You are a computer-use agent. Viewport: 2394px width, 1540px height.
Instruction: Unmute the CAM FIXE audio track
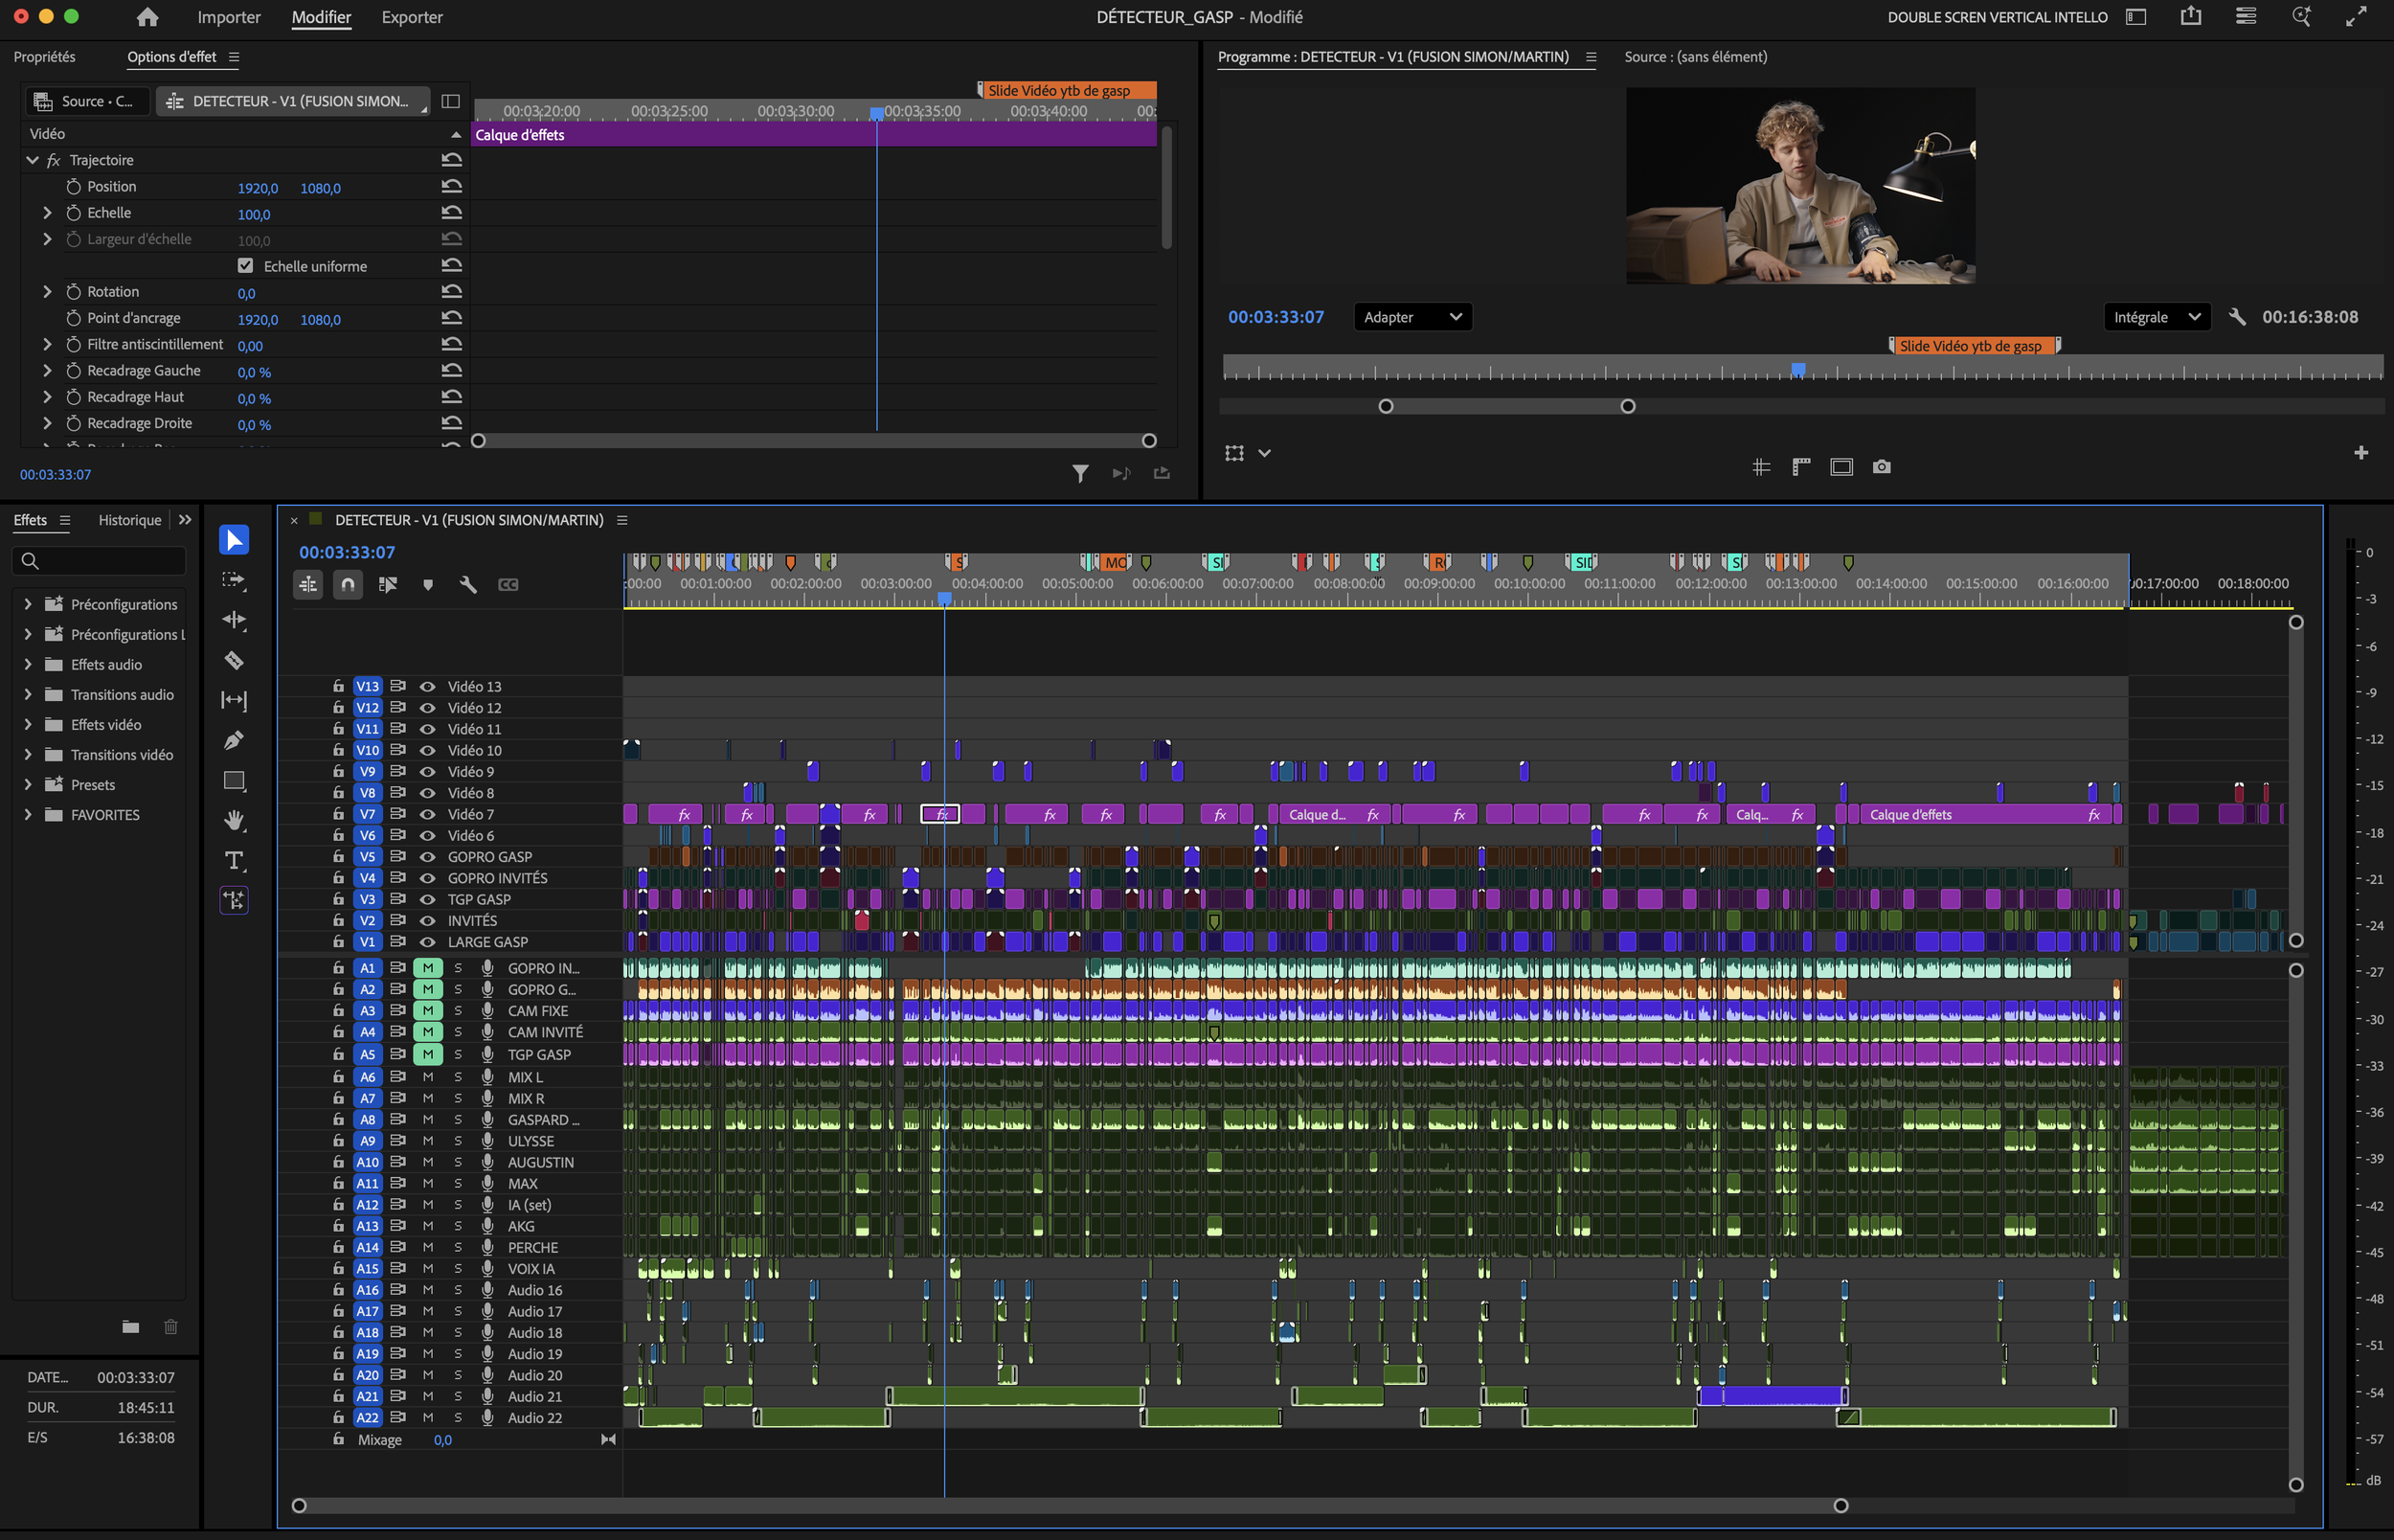[x=428, y=1011]
